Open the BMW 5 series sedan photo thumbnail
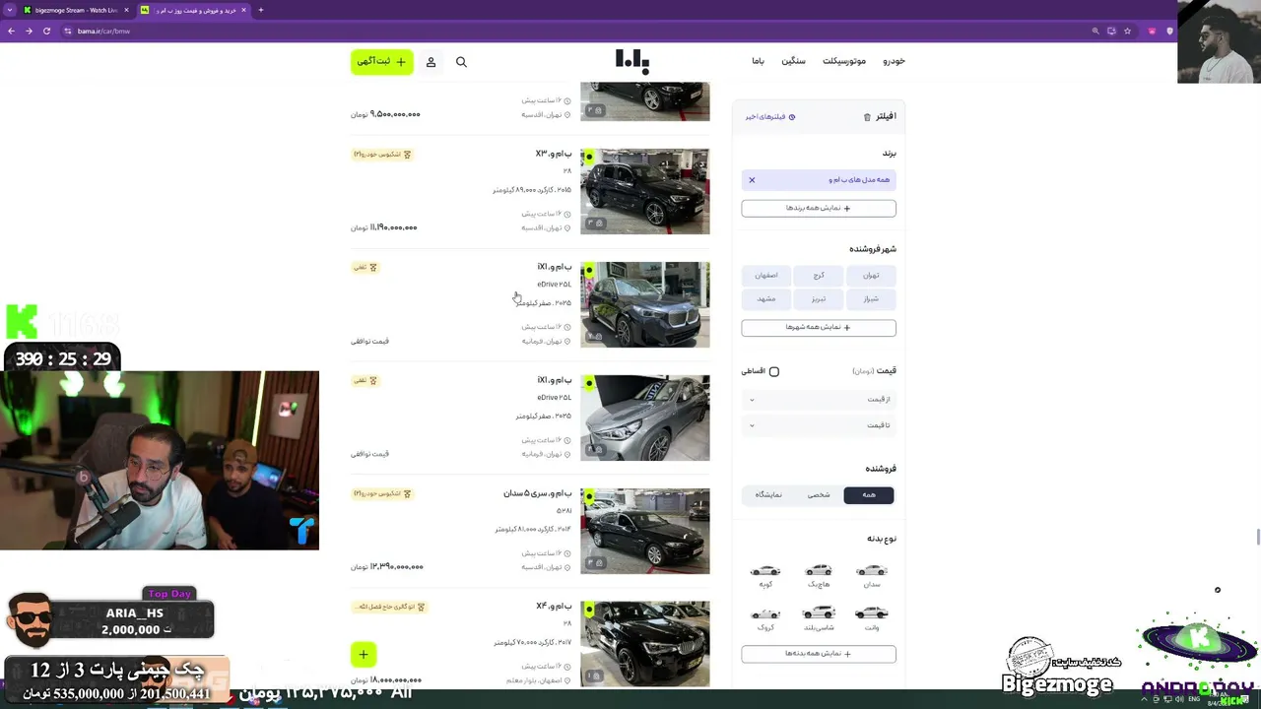1261x709 pixels. (x=644, y=531)
